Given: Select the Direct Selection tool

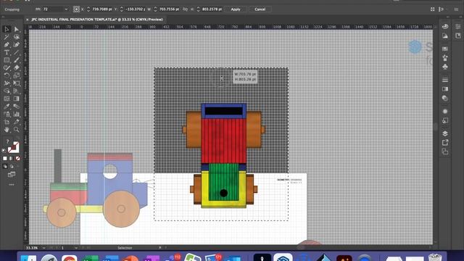Looking at the screenshot, I should point(17,29).
